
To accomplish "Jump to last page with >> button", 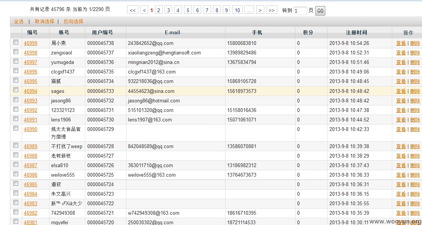I will (272, 10).
